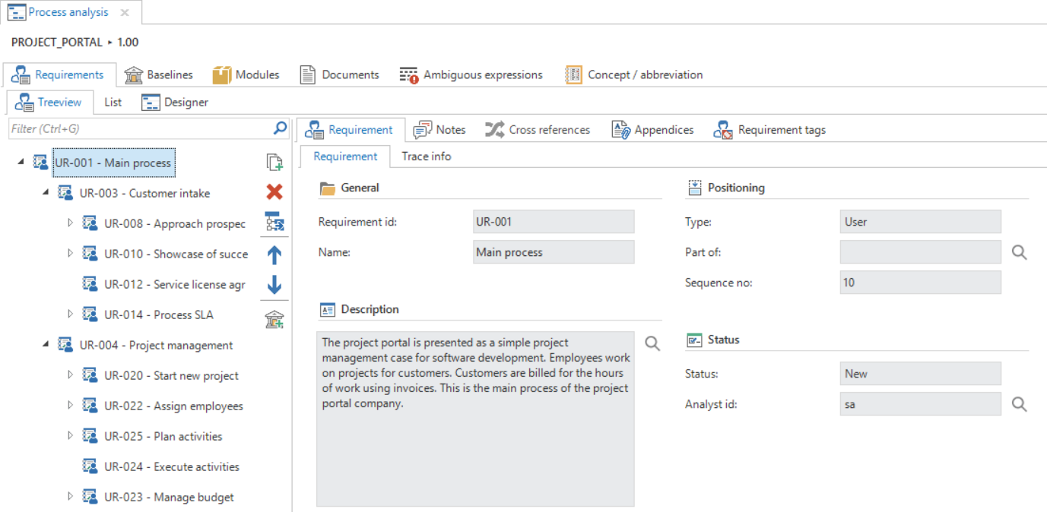
Task: Collapse the UR-004 Project management node
Action: click(46, 344)
